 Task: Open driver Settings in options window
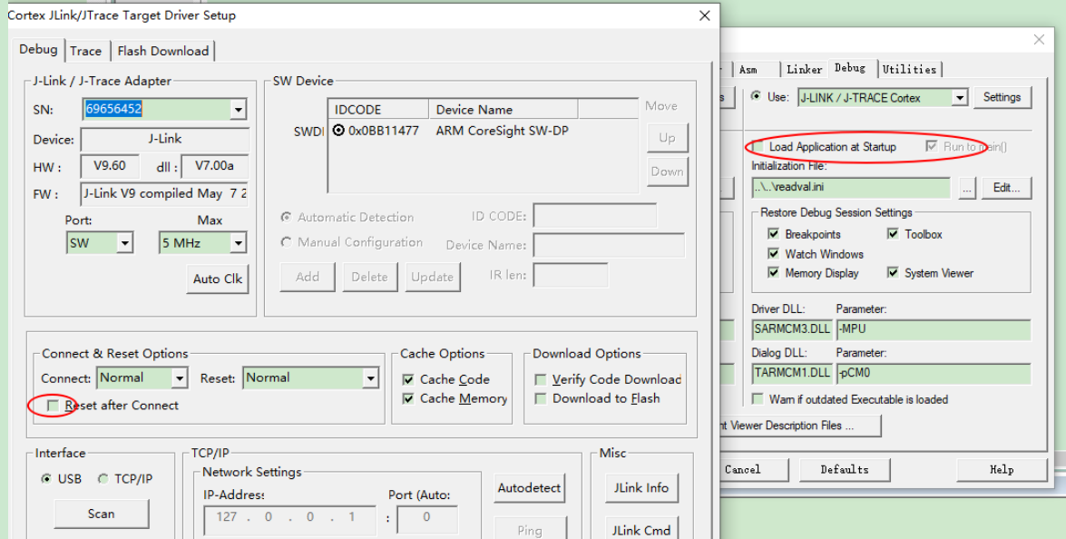click(x=1002, y=97)
